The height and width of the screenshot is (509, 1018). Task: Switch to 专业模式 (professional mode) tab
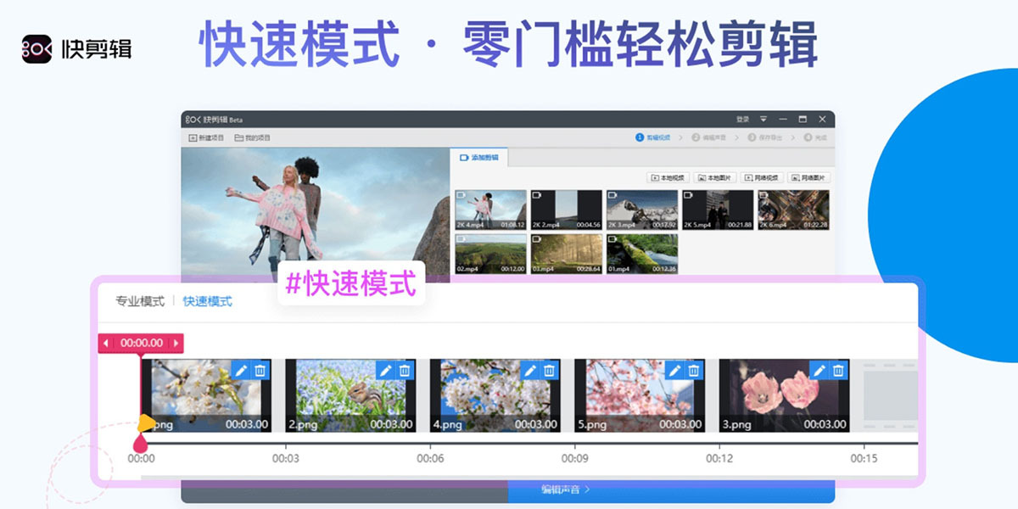pyautogui.click(x=140, y=301)
